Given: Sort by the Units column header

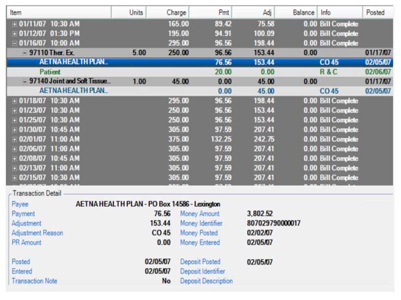Looking at the screenshot, I should click(x=129, y=12).
